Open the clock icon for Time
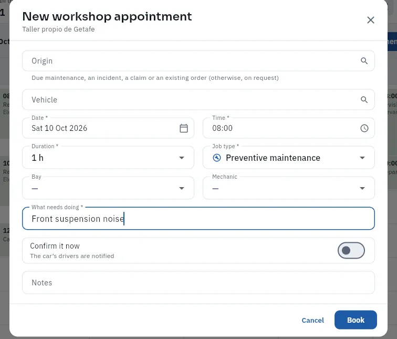 tap(364, 128)
